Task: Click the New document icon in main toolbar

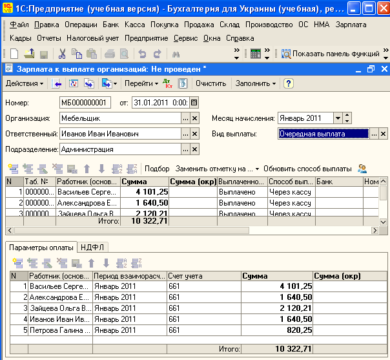Action: pos(14,54)
